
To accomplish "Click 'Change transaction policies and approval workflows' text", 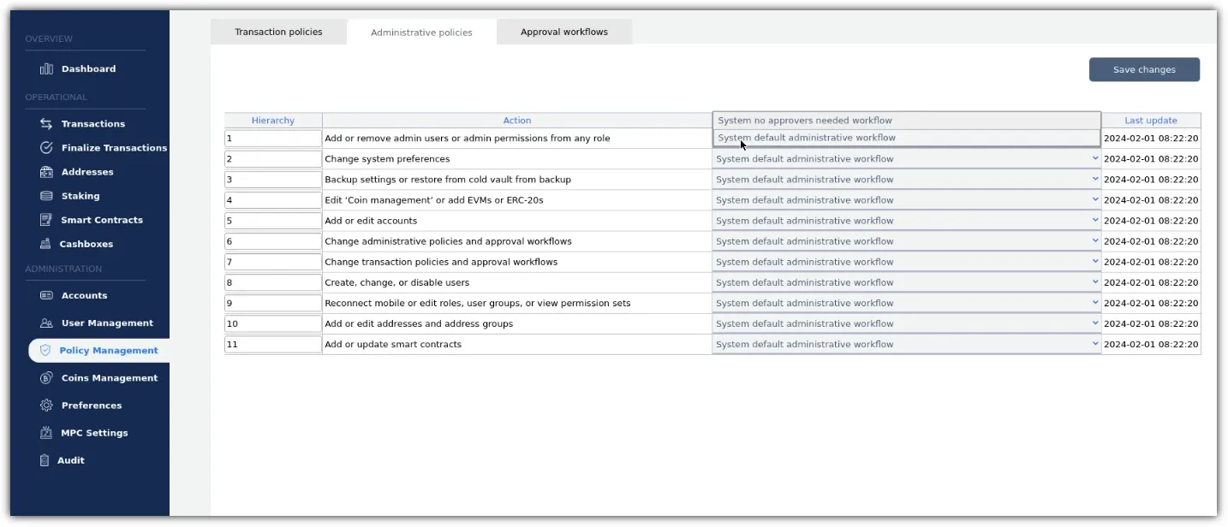I will 441,262.
